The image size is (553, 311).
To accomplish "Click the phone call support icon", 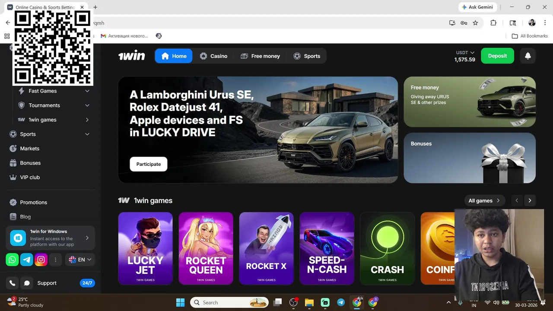I will pyautogui.click(x=12, y=283).
